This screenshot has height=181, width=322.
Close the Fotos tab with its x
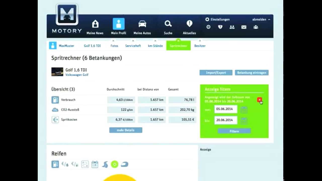[113, 40]
